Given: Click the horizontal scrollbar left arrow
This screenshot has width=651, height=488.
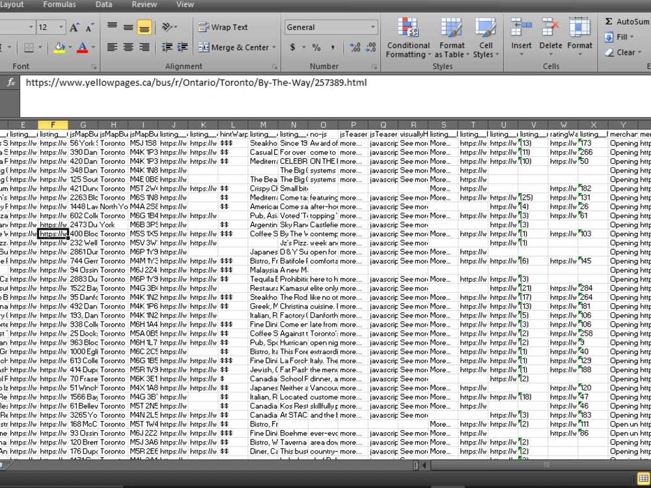Looking at the screenshot, I should 424,465.
